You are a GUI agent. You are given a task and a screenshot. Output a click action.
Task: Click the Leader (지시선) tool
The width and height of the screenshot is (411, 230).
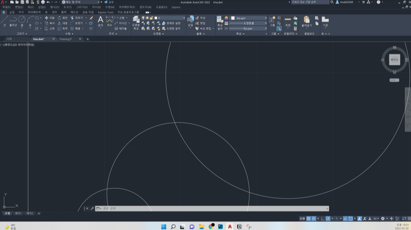point(120,23)
